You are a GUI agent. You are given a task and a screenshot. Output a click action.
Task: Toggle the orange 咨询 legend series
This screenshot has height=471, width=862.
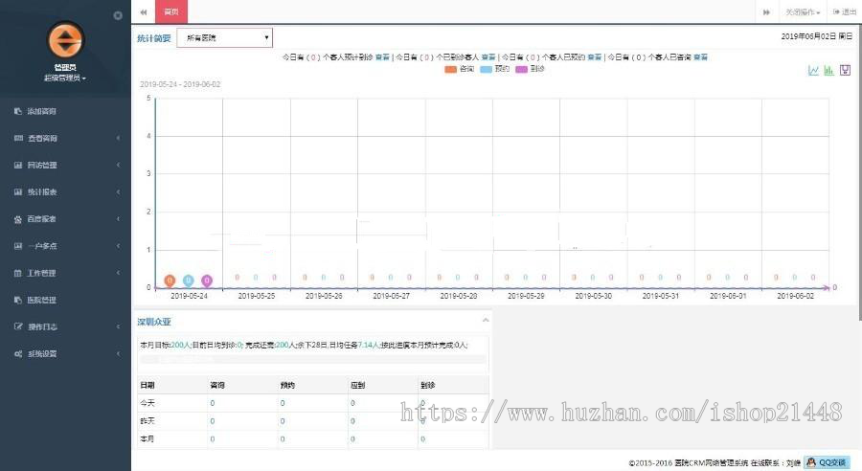click(459, 69)
